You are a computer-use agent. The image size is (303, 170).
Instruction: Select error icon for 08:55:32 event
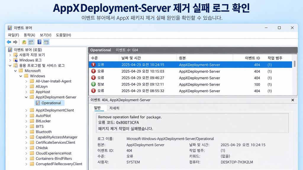click(x=94, y=91)
